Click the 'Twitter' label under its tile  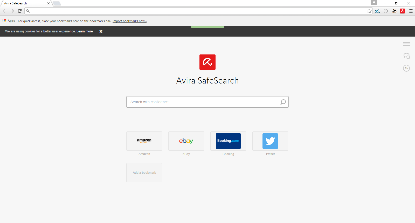pos(270,154)
